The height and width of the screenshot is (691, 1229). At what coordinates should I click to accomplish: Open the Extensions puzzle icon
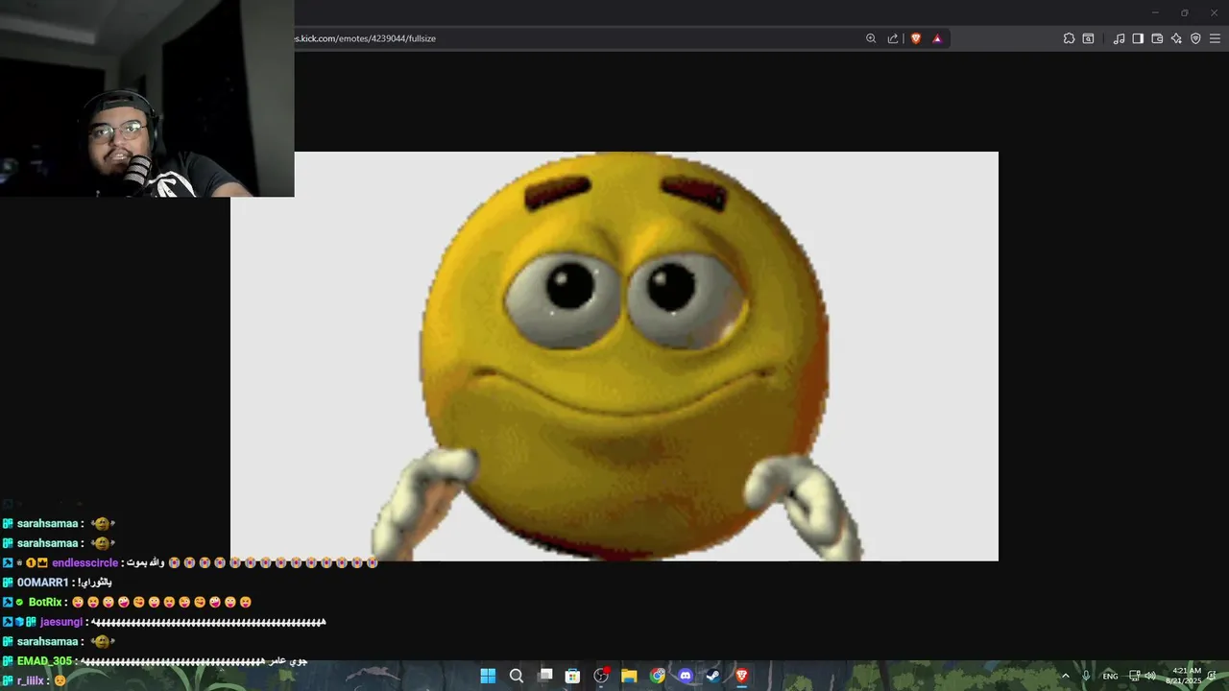click(1069, 38)
